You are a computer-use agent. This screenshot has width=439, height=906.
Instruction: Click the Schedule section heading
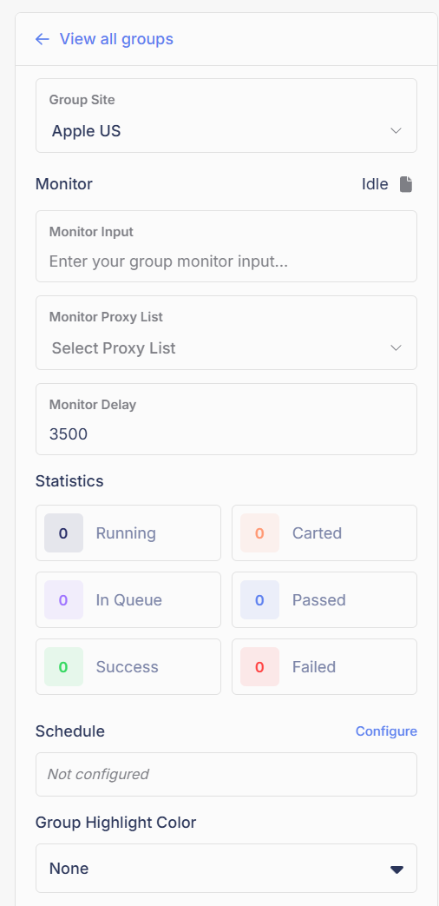[70, 731]
